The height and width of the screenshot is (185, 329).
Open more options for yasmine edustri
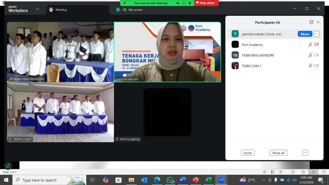(x=316, y=34)
